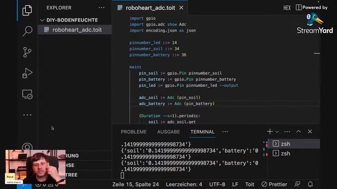
Task: Close the roboheart_adc.toit tab
Action: coord(181,8)
